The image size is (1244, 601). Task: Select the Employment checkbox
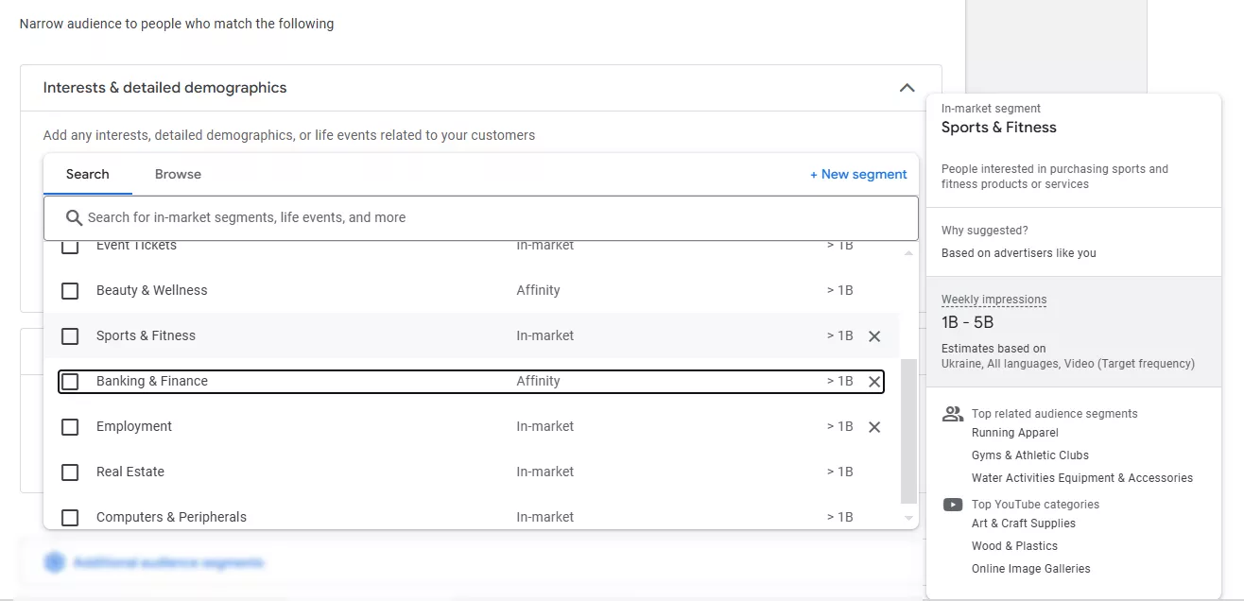(70, 427)
